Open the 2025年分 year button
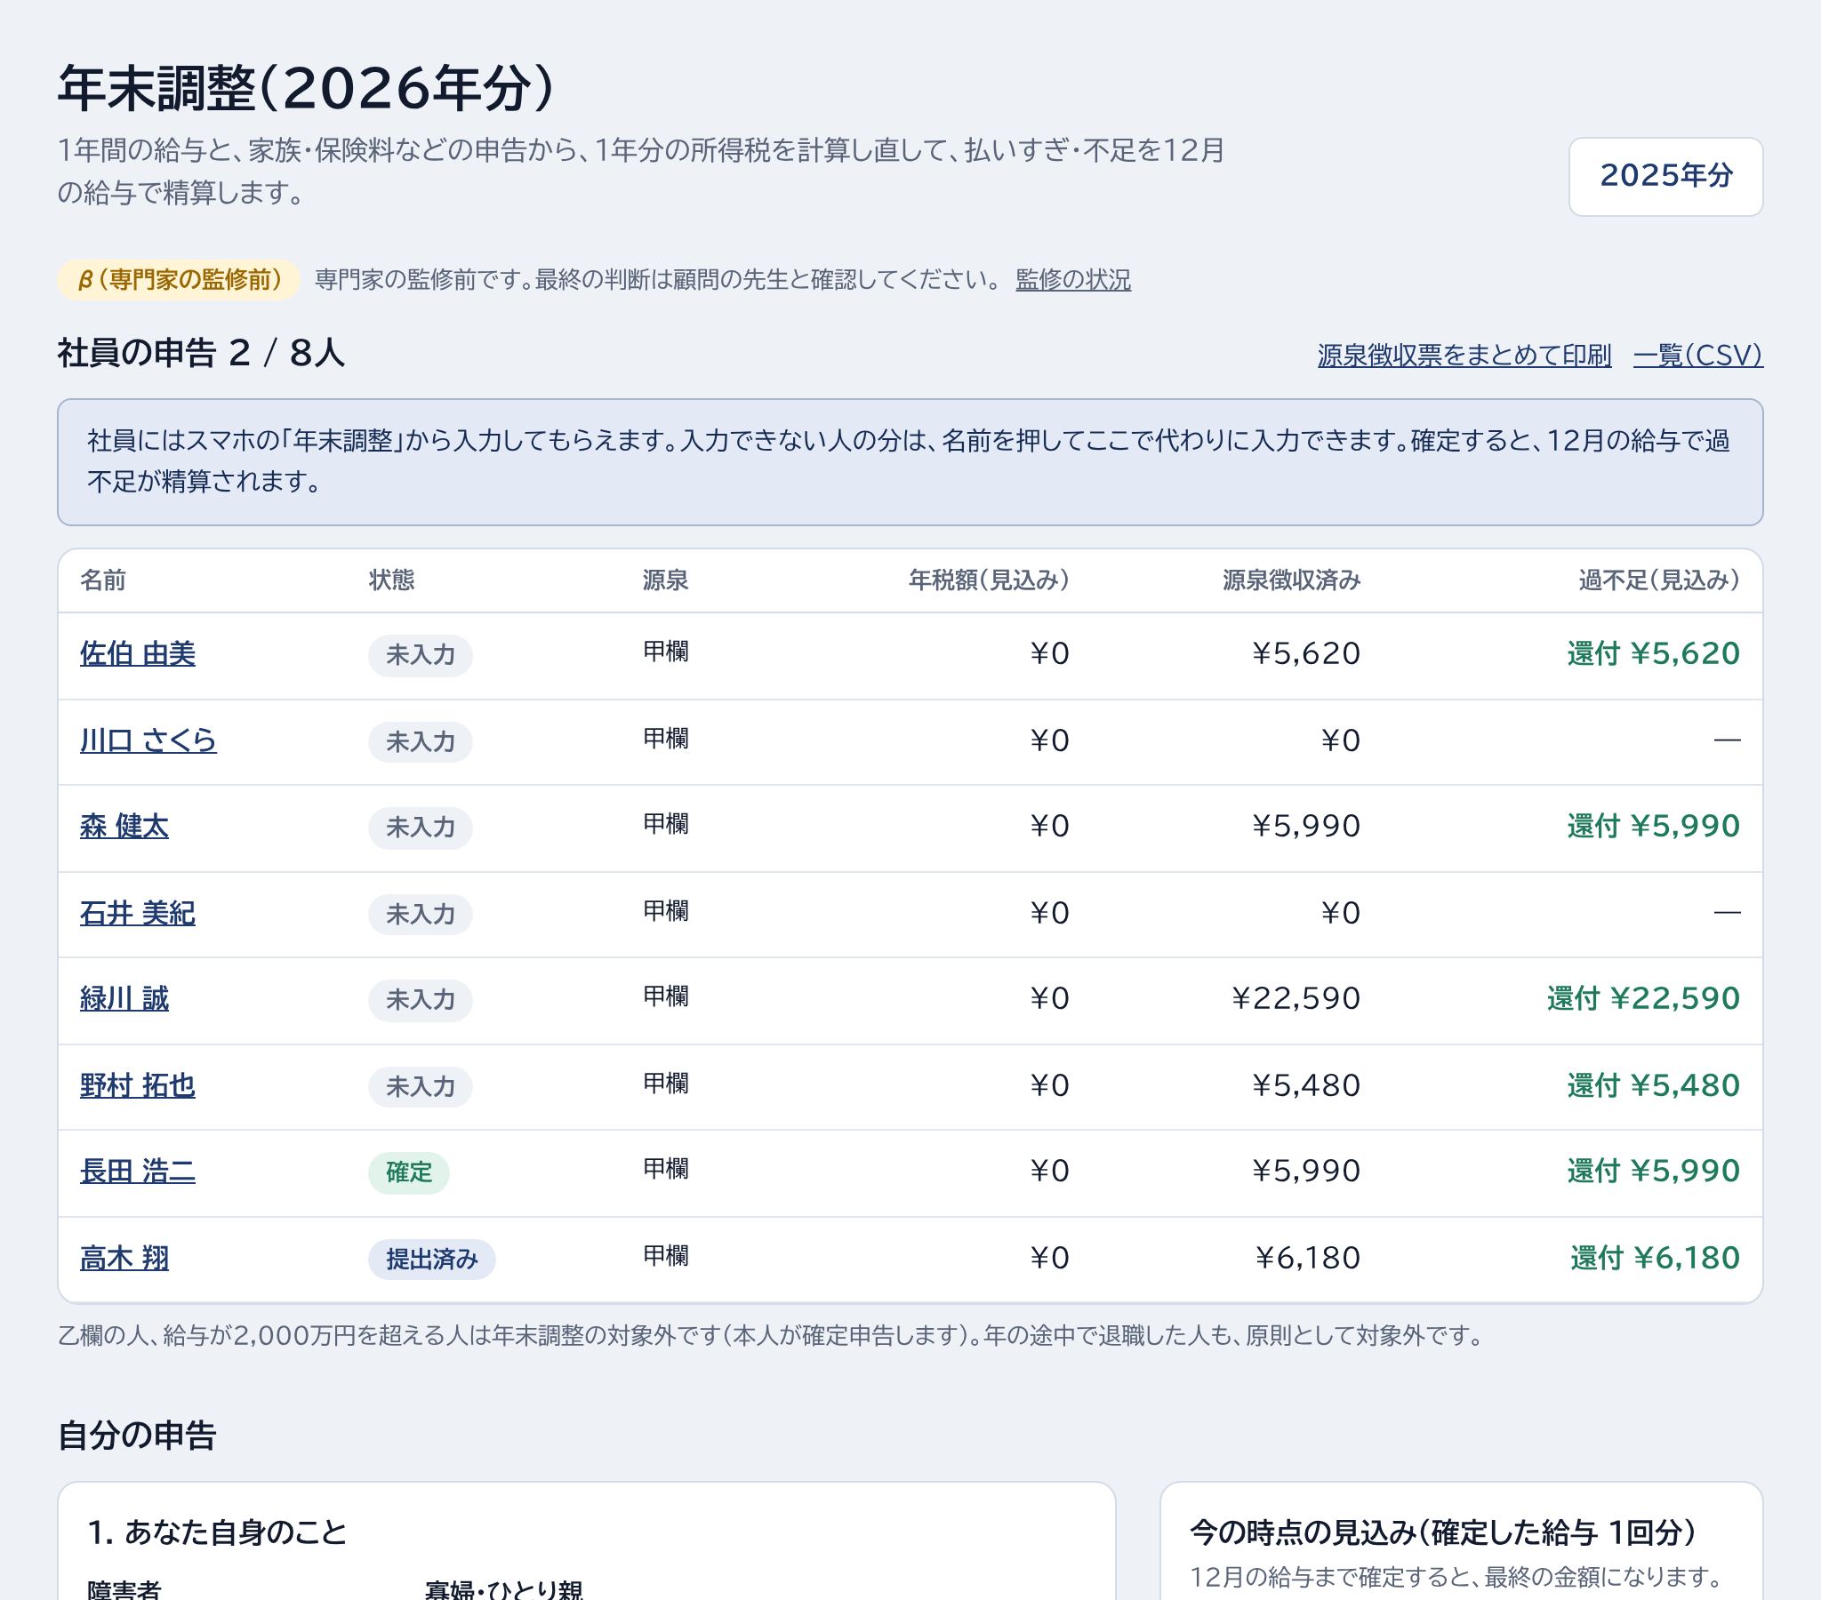 [1665, 176]
